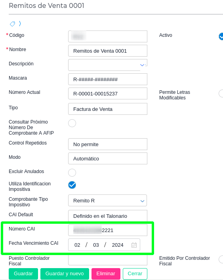Click the Guardar y nuevo button
Image resolution: width=223 pixels, height=280 pixels.
[x=65, y=274]
